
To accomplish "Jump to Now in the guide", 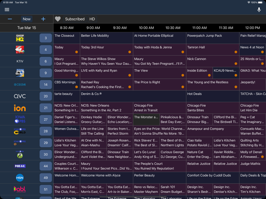I will (x=27, y=19).
